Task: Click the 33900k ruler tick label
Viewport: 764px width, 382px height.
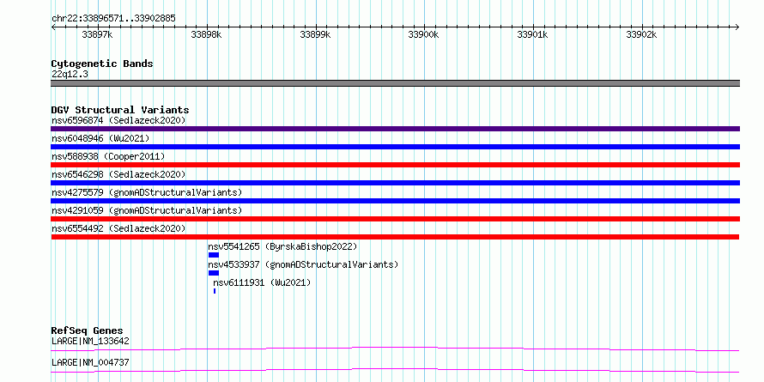Action: point(424,34)
